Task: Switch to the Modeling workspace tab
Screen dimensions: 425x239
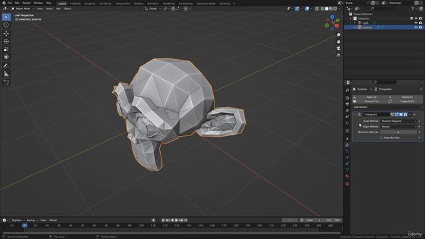Action: [75, 3]
